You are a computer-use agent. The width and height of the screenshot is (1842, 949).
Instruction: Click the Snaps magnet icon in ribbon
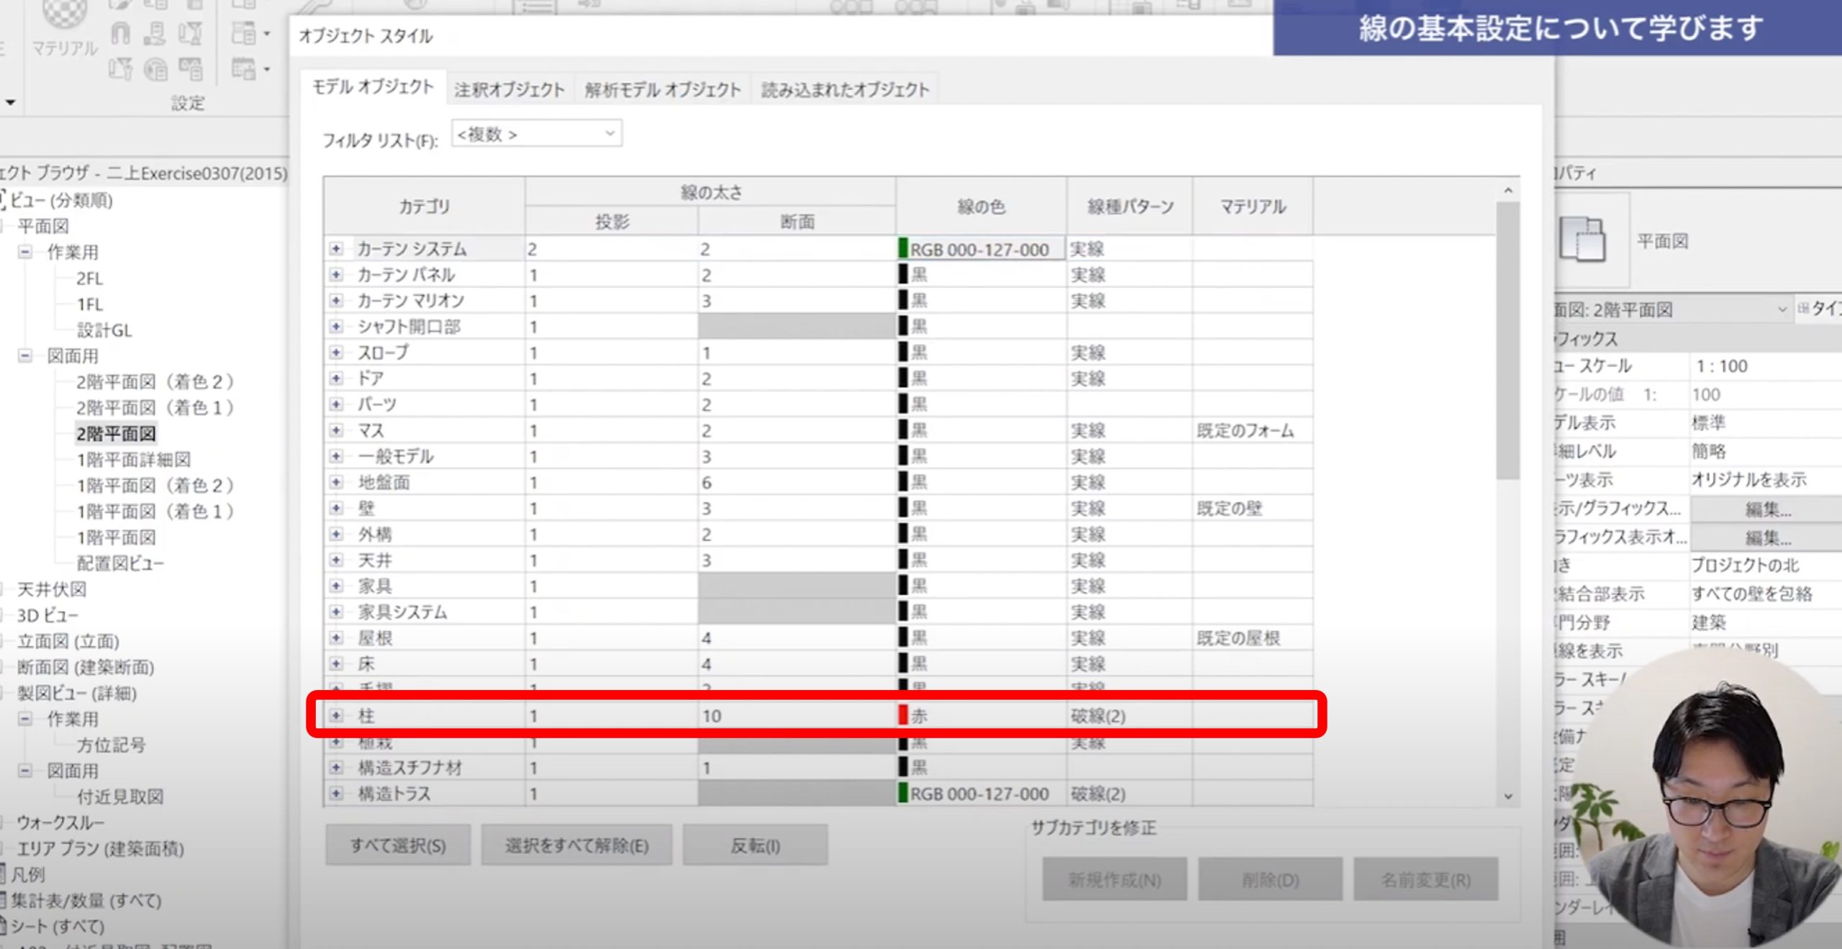[x=120, y=33]
